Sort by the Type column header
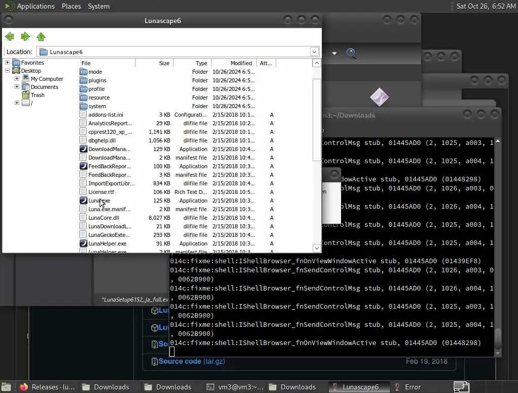The height and width of the screenshot is (393, 518). pos(192,63)
